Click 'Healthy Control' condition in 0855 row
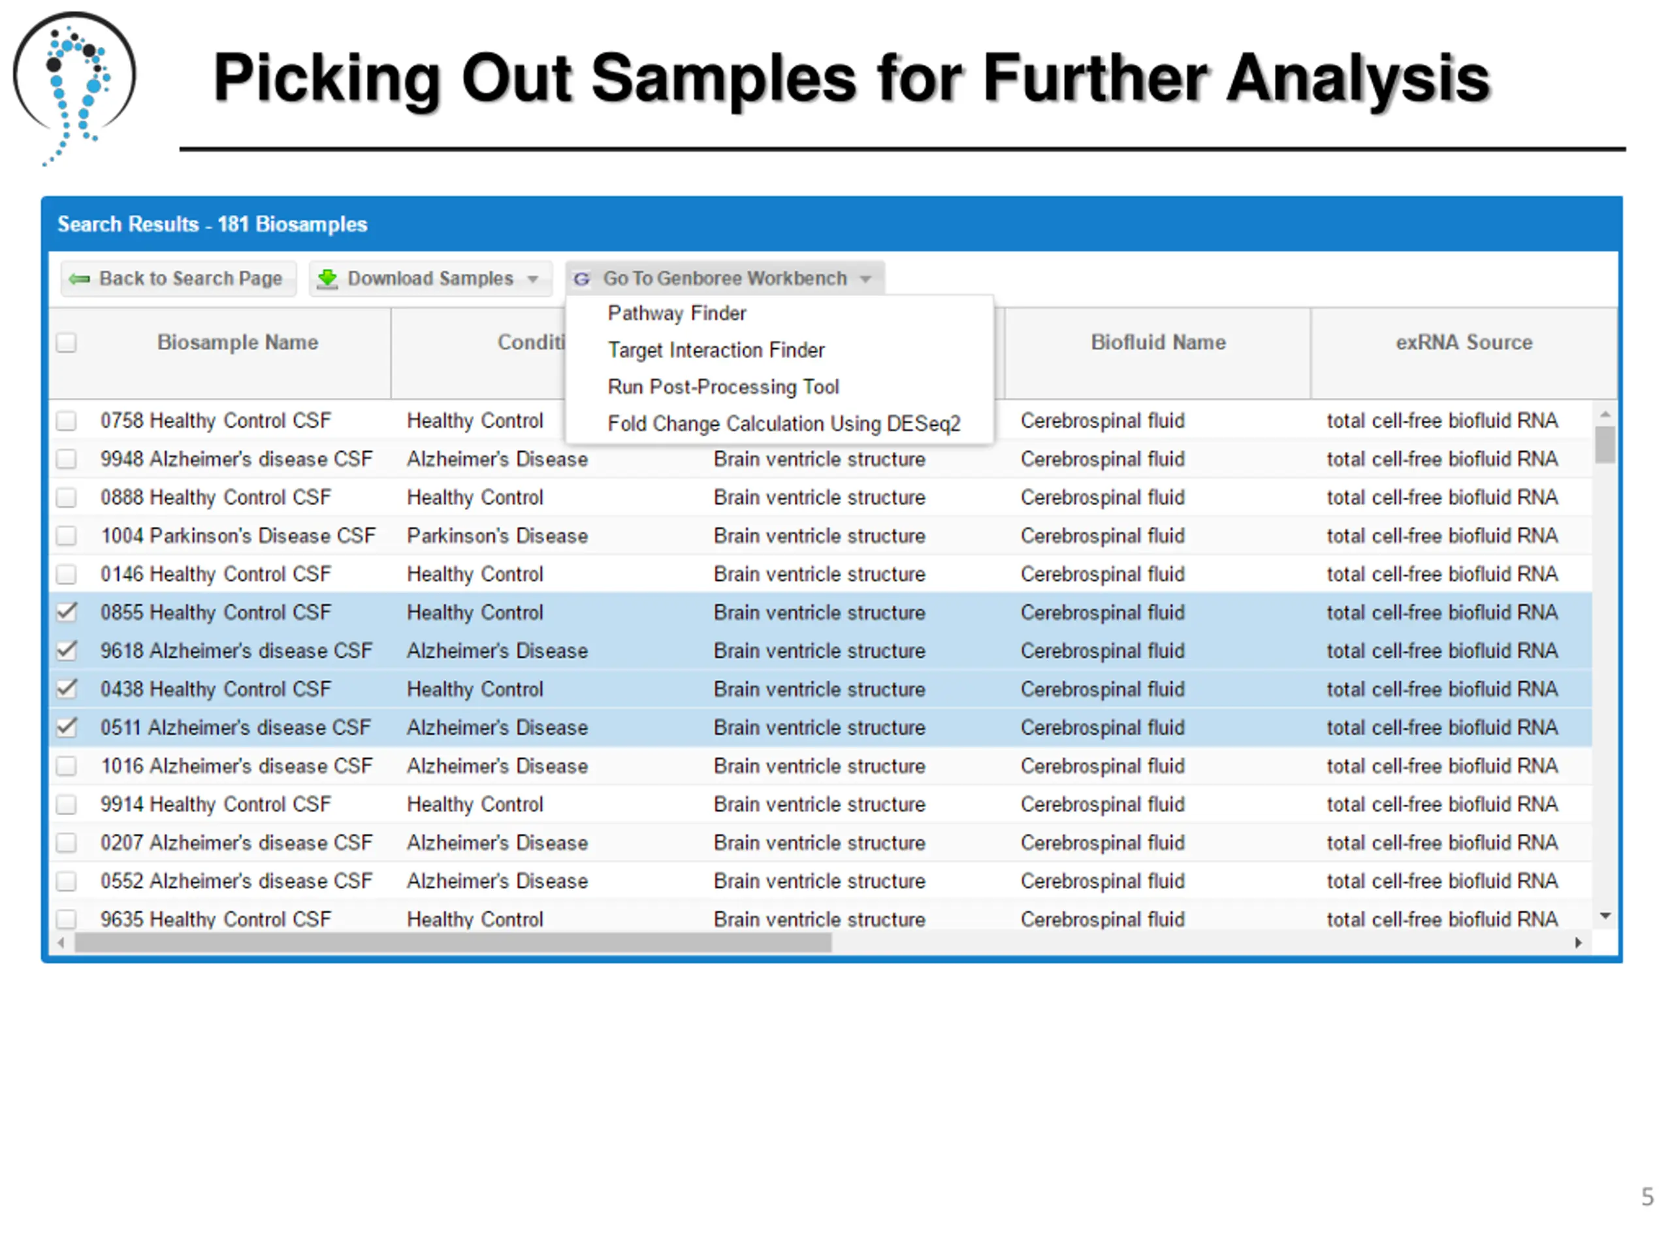 (x=475, y=612)
